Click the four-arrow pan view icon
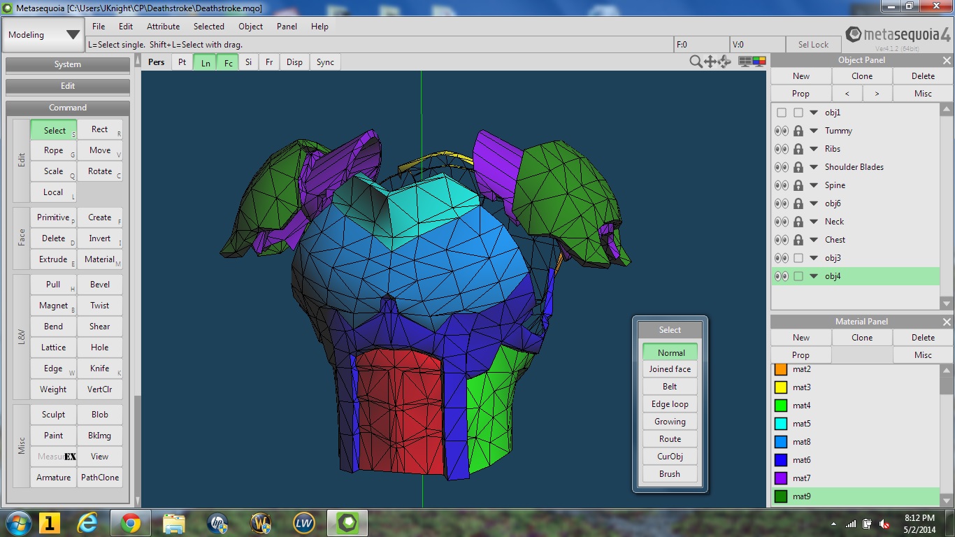The width and height of the screenshot is (955, 537). (x=710, y=62)
